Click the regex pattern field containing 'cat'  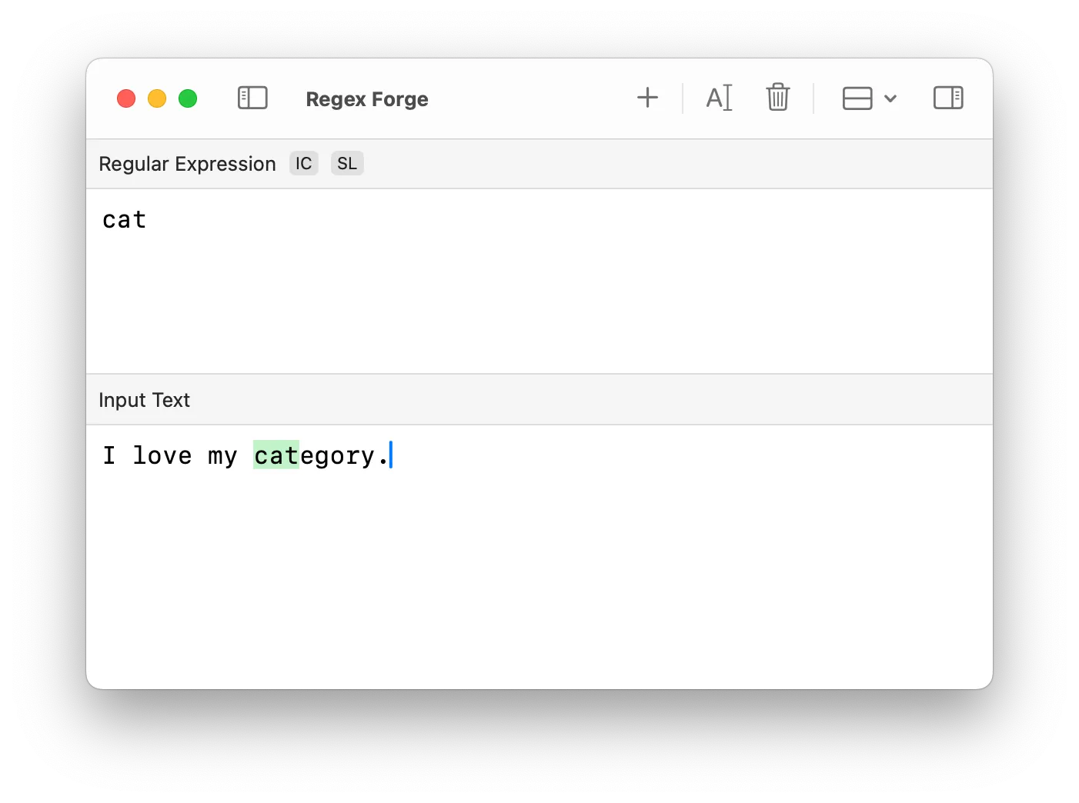[x=125, y=220]
